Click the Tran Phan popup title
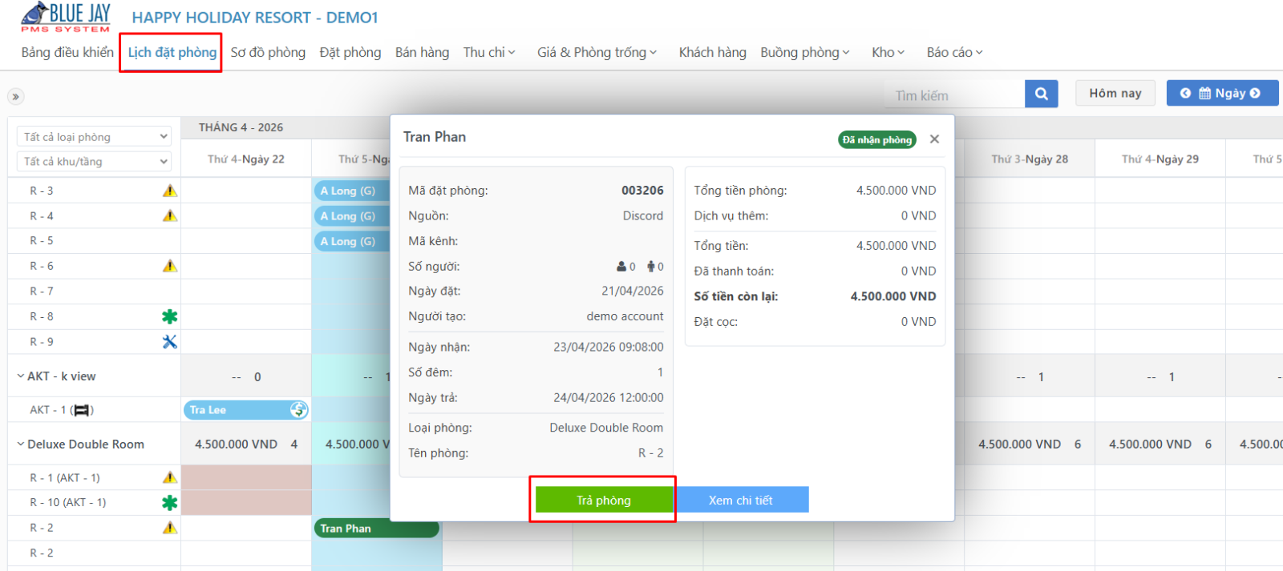1283x571 pixels. pyautogui.click(x=435, y=137)
